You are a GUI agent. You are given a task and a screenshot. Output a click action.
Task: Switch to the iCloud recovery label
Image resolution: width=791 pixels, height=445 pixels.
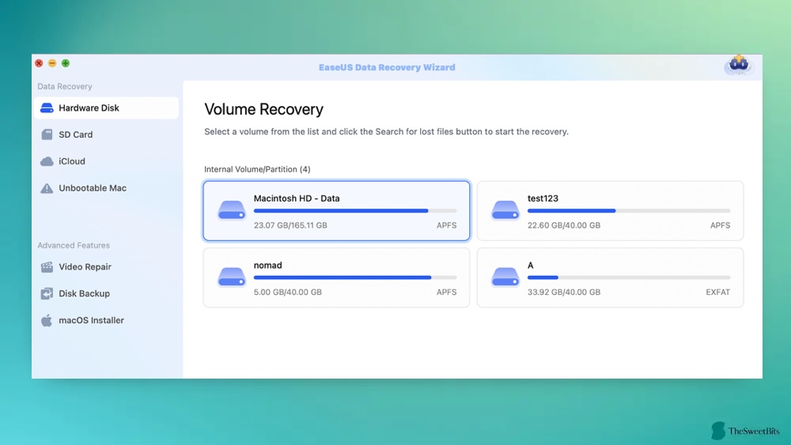tap(72, 161)
